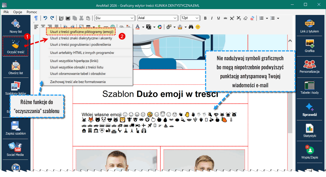Click the Cut scissors icon
This screenshot has height=177, width=326.
coord(81,18)
